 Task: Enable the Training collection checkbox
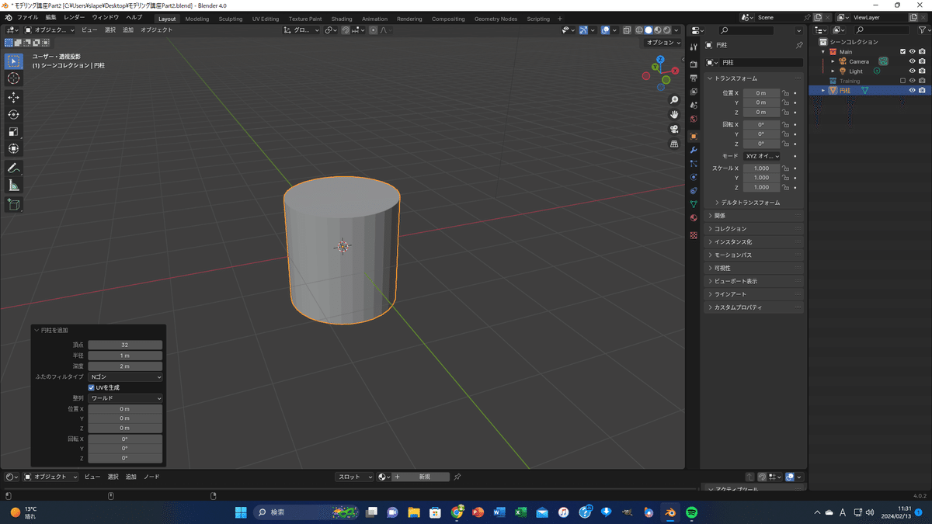(902, 81)
